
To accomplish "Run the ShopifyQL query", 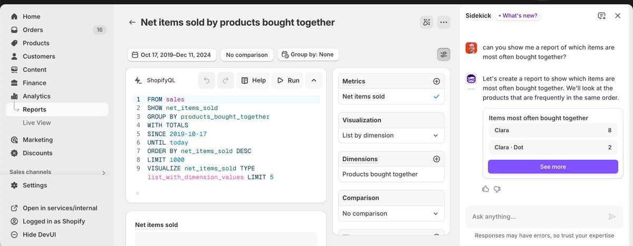I will pos(287,80).
